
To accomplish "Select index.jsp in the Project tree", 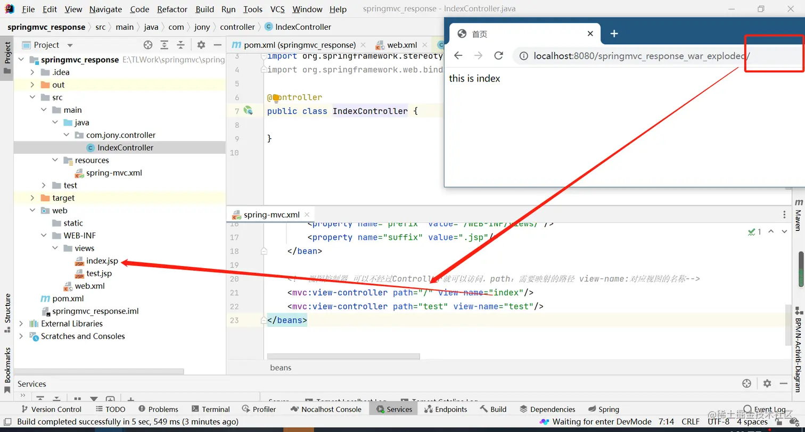I will [102, 261].
